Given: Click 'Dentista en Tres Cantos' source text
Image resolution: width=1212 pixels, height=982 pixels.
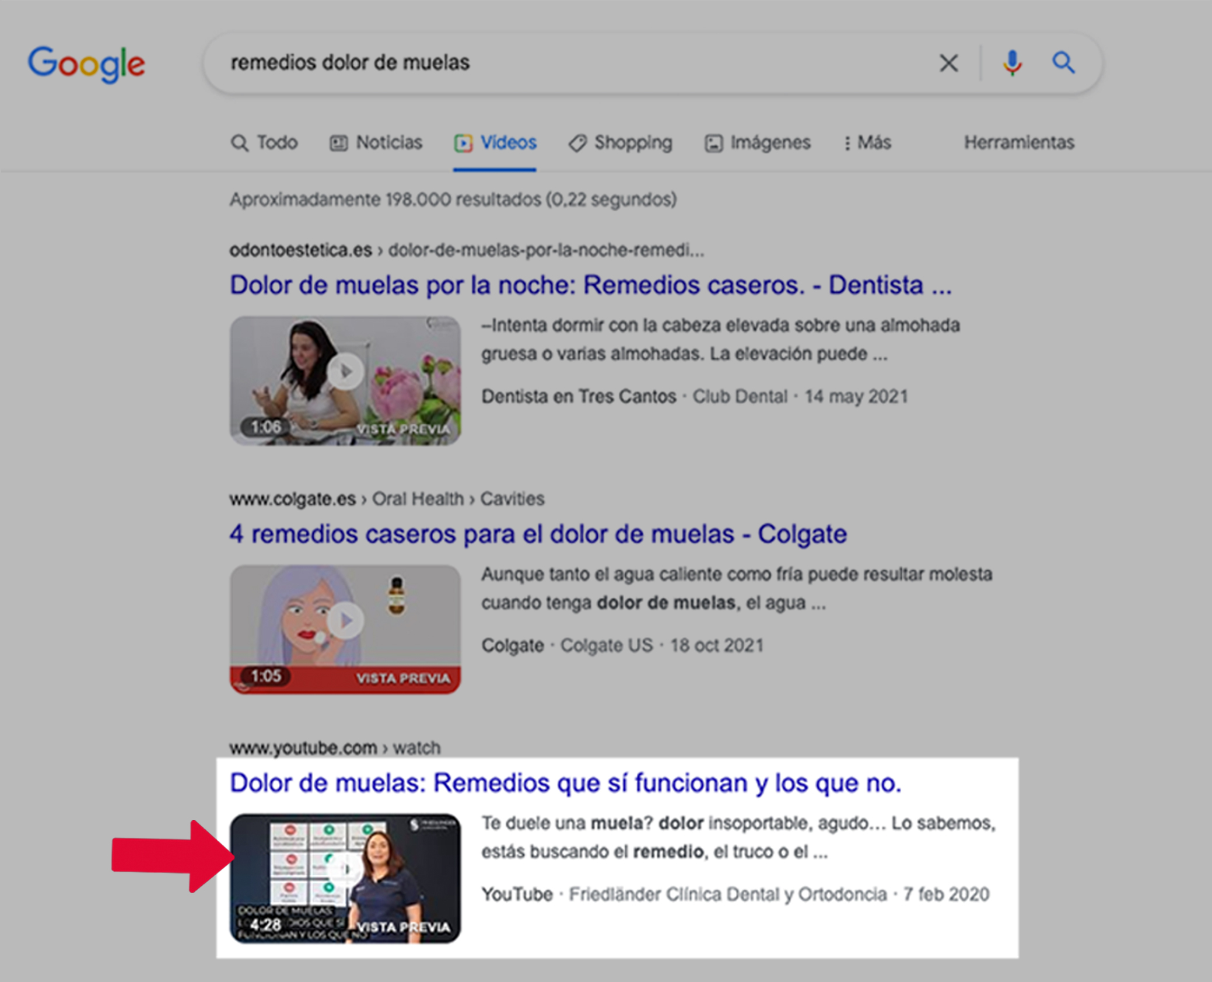Looking at the screenshot, I should 579,397.
